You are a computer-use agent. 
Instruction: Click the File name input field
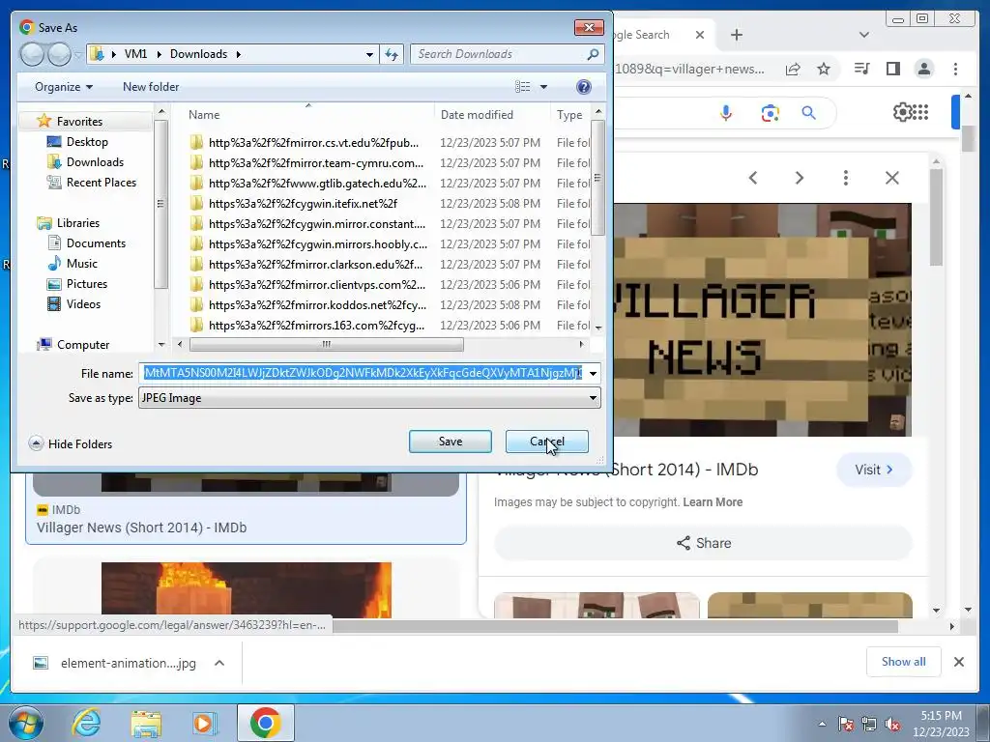tap(363, 373)
